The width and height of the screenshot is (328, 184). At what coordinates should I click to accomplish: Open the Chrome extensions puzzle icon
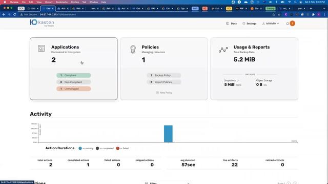pos(313,15)
